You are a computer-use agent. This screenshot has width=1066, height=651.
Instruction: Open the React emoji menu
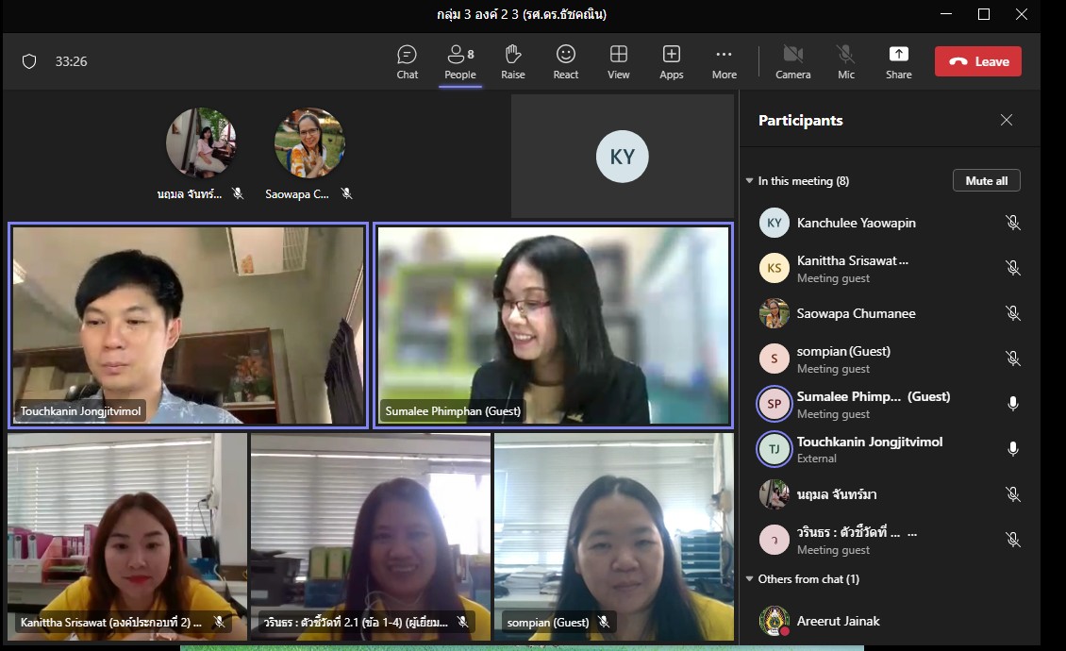coord(566,61)
